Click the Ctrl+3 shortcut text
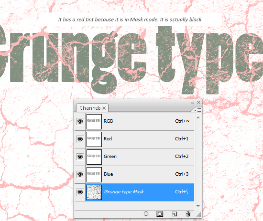The width and height of the screenshot is (263, 221). [x=182, y=174]
